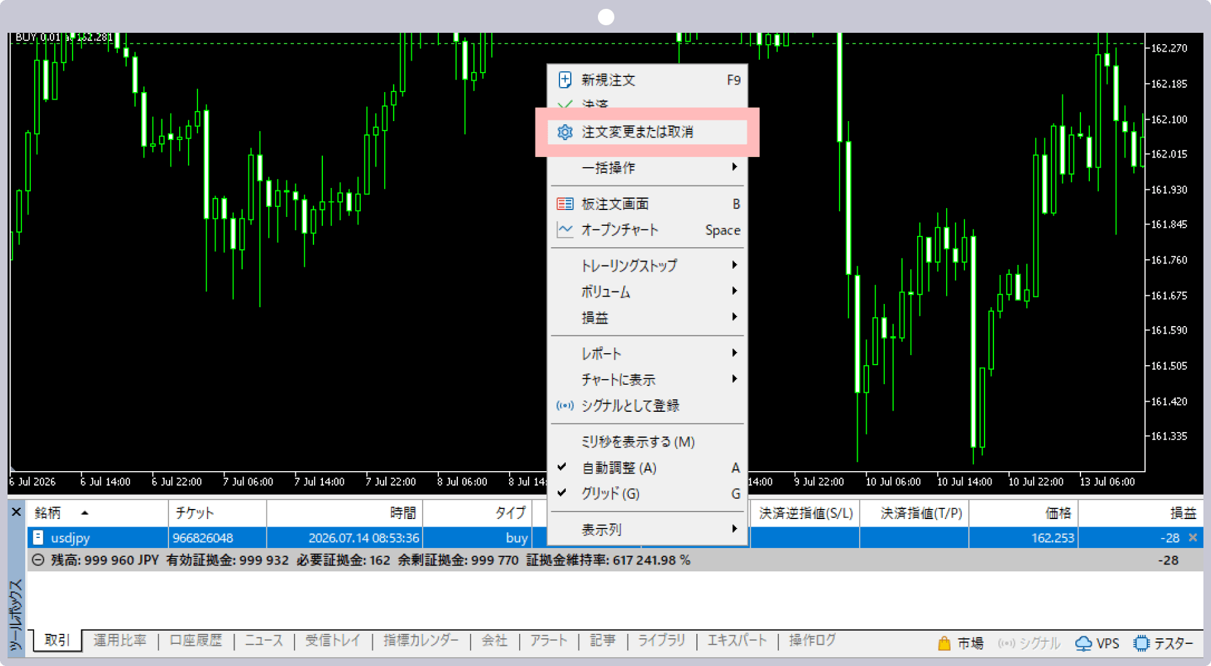Click the シグナルとして登録 signal icon
The width and height of the screenshot is (1211, 666).
click(x=565, y=406)
